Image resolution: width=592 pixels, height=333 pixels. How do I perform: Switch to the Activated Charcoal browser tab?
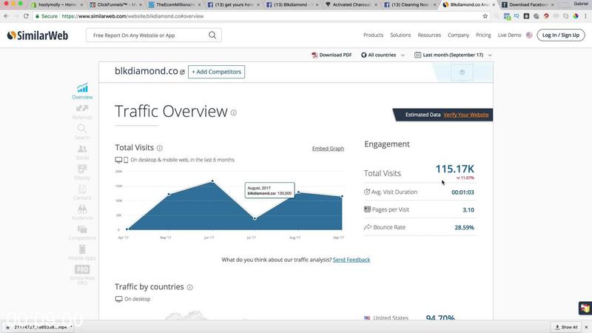click(x=351, y=4)
